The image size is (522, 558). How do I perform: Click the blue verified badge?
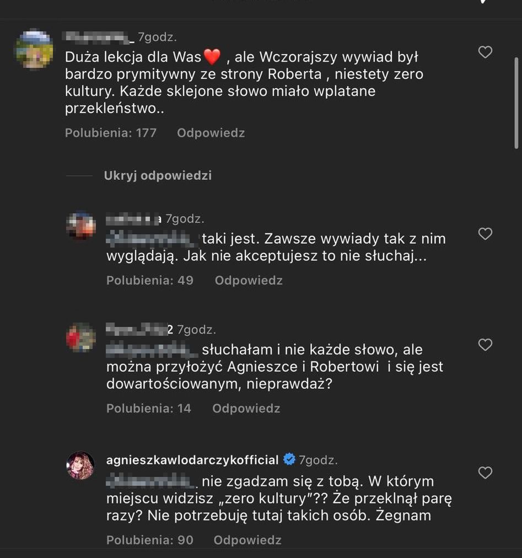(289, 459)
